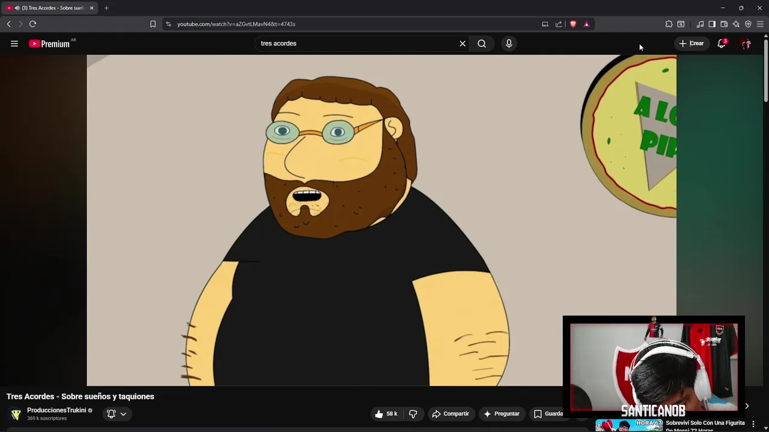Click the search magnifier button

(482, 43)
